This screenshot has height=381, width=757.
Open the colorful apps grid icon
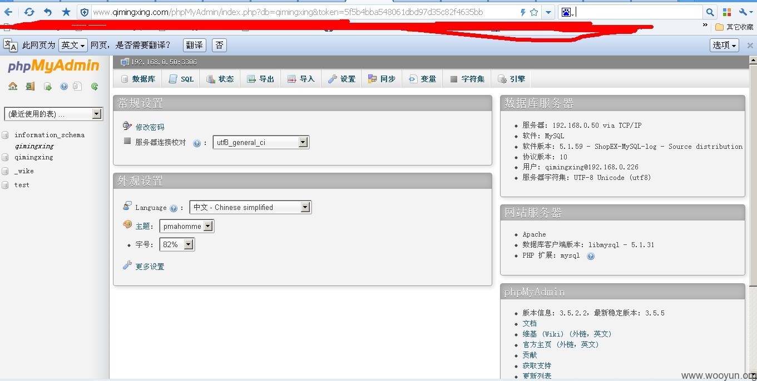(727, 12)
